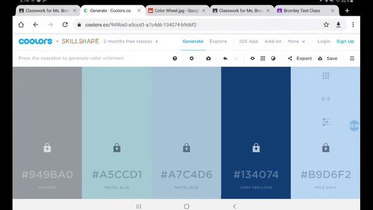The width and height of the screenshot is (373, 210).
Task: Click the #B9D6F2 hex code
Action: [326, 174]
